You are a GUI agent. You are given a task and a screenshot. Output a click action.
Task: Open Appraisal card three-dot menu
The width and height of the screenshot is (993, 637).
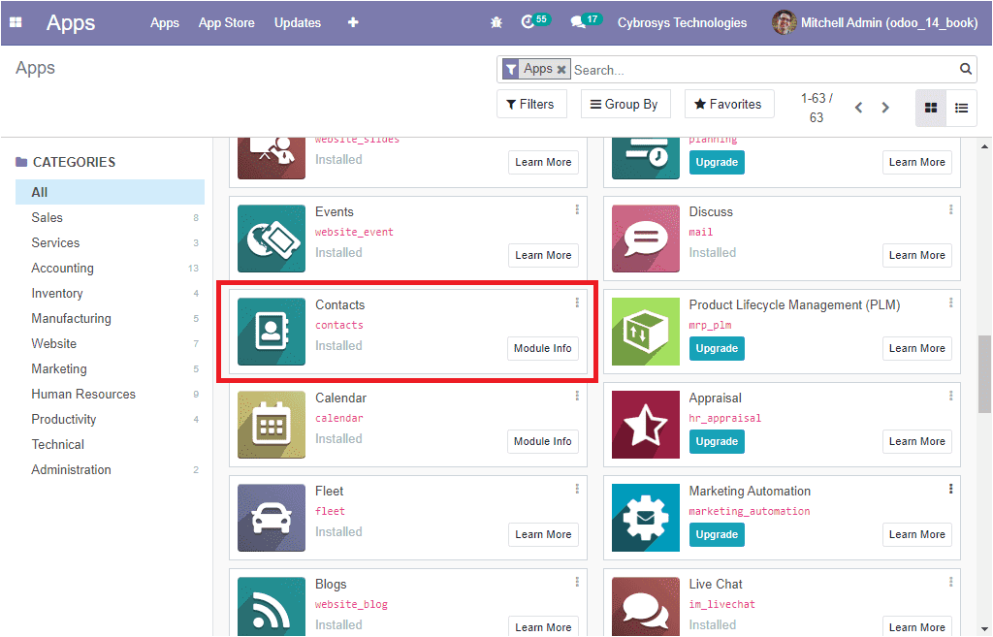point(950,396)
